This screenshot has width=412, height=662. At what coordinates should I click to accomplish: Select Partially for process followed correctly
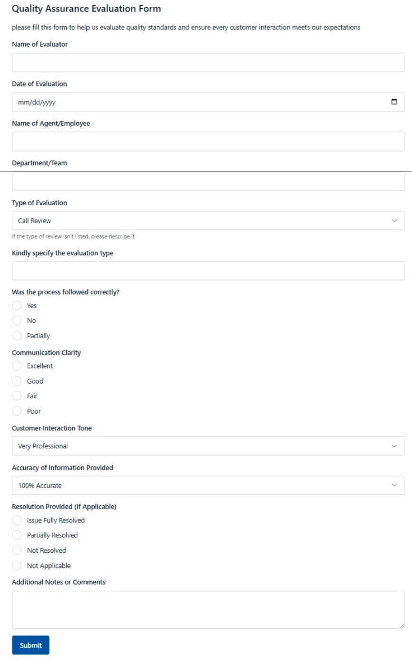[17, 335]
